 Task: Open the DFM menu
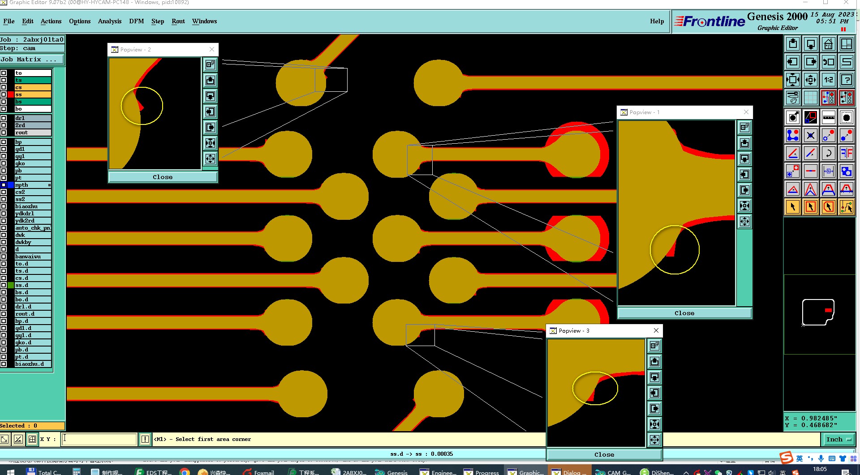137,21
